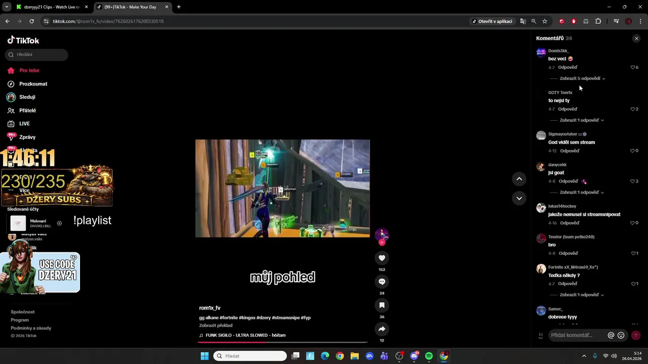
Task: Open the #streamsnipe hashtag
Action: (286, 317)
